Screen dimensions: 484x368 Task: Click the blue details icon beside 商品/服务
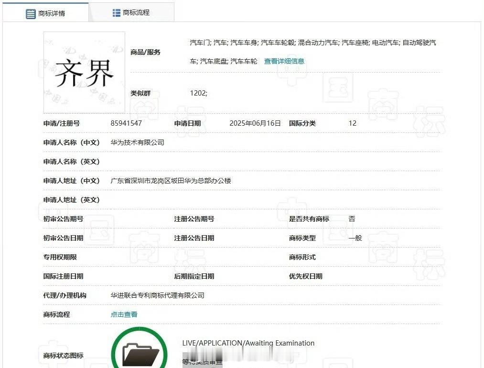click(283, 61)
